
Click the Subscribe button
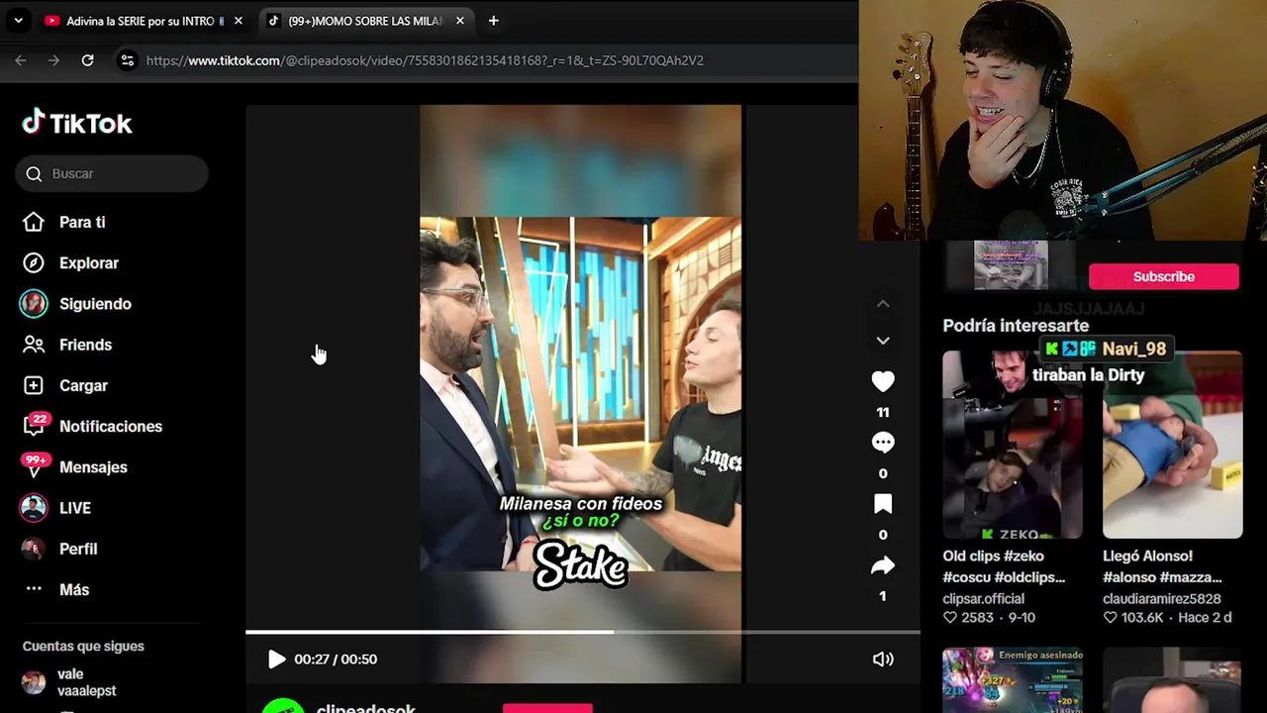[x=1164, y=276]
